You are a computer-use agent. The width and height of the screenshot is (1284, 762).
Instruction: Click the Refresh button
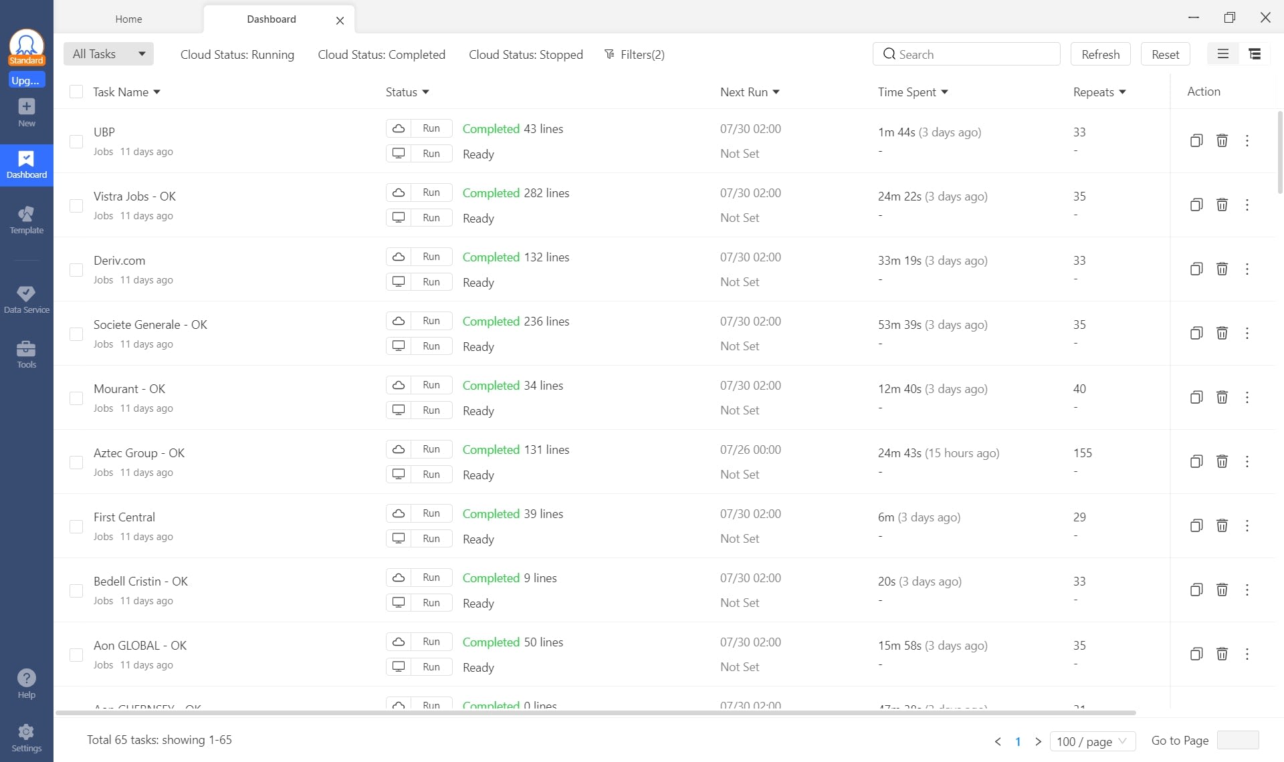coord(1101,54)
